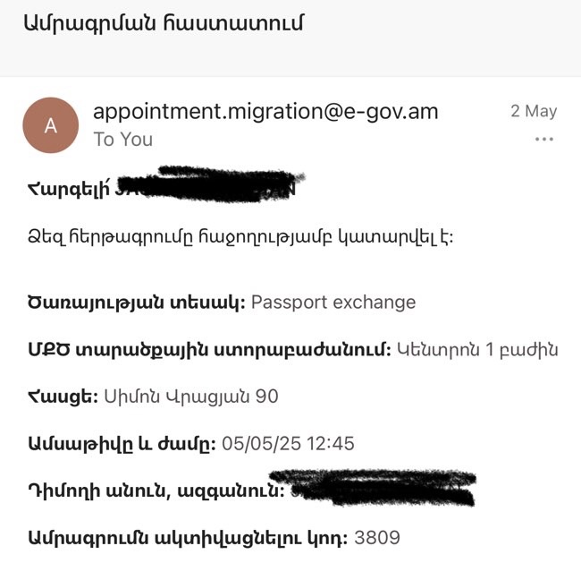581x563 pixels.
Task: Click the sender address appointment.migration@e-gov.am
Action: pyautogui.click(x=265, y=112)
